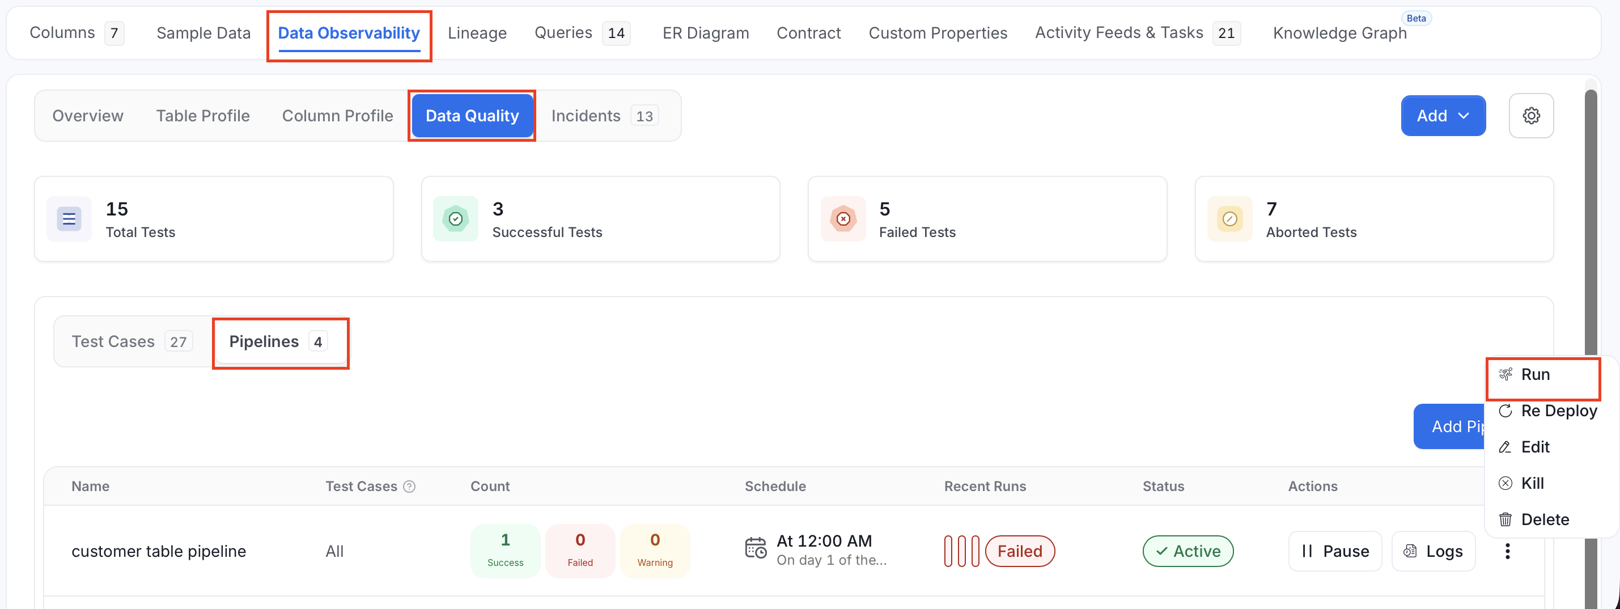Image resolution: width=1620 pixels, height=609 pixels.
Task: Click the schedule calendar icon
Action: (756, 548)
